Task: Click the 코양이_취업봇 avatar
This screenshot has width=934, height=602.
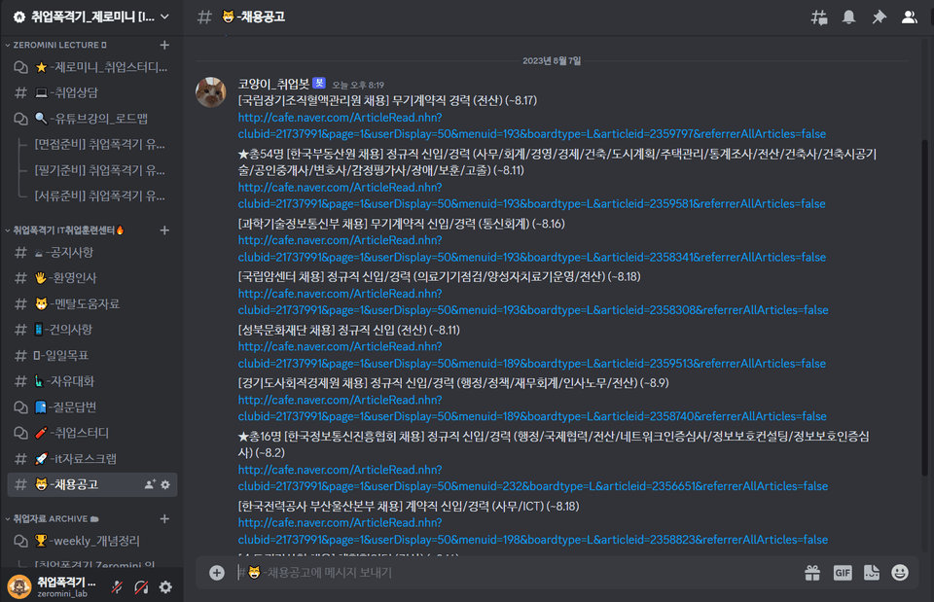Action: [211, 92]
